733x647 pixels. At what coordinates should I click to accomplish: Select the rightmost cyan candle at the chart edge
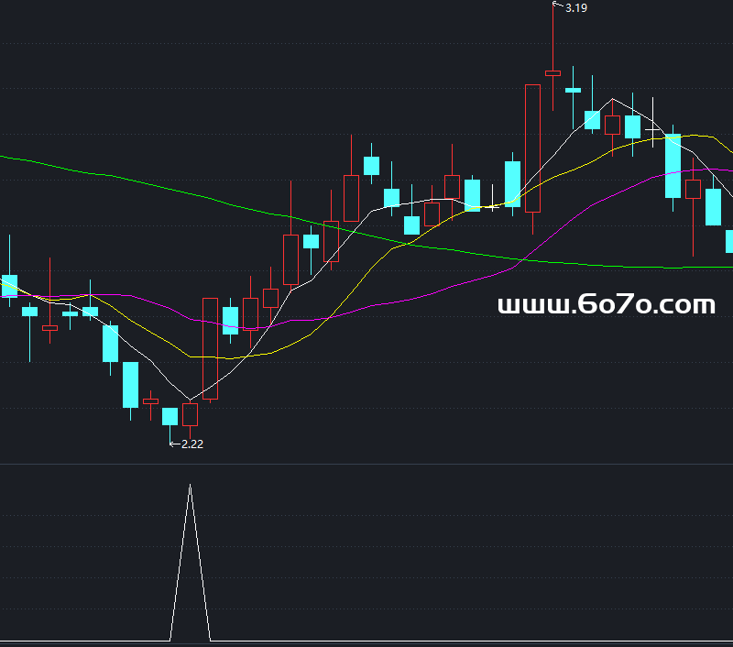pyautogui.click(x=729, y=241)
